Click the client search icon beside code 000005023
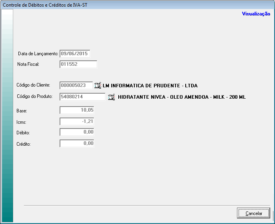Viewport: 275px width, 224px height. coord(98,85)
